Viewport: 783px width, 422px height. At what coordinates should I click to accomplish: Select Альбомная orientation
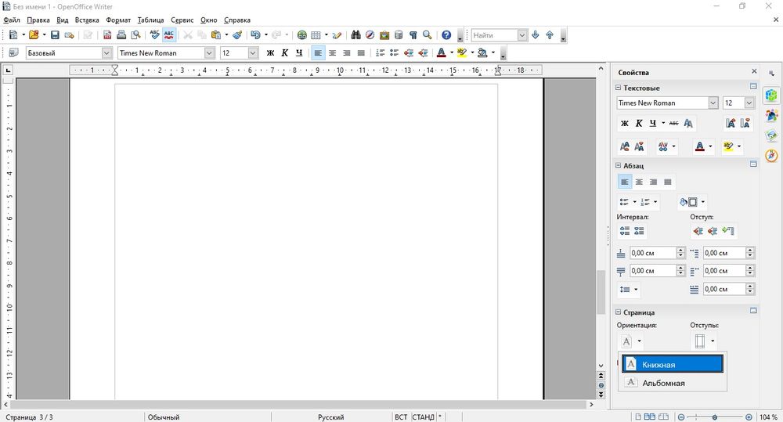(x=672, y=383)
